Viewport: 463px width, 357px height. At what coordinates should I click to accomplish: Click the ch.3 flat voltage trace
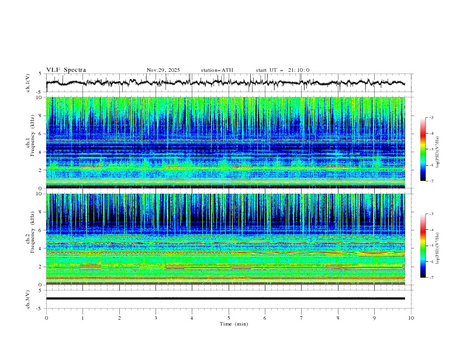pyautogui.click(x=225, y=299)
